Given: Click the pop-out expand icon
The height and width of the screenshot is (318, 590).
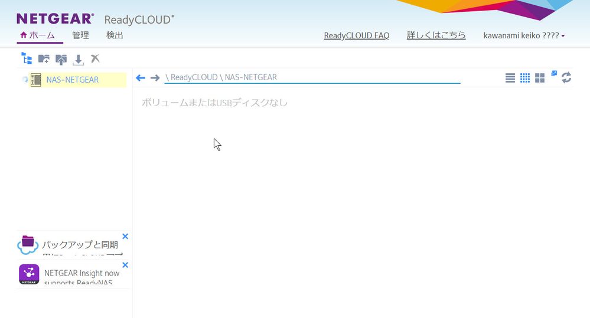Looking at the screenshot, I should 554,73.
